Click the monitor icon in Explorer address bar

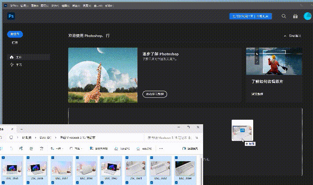pyautogui.click(x=11, y=137)
